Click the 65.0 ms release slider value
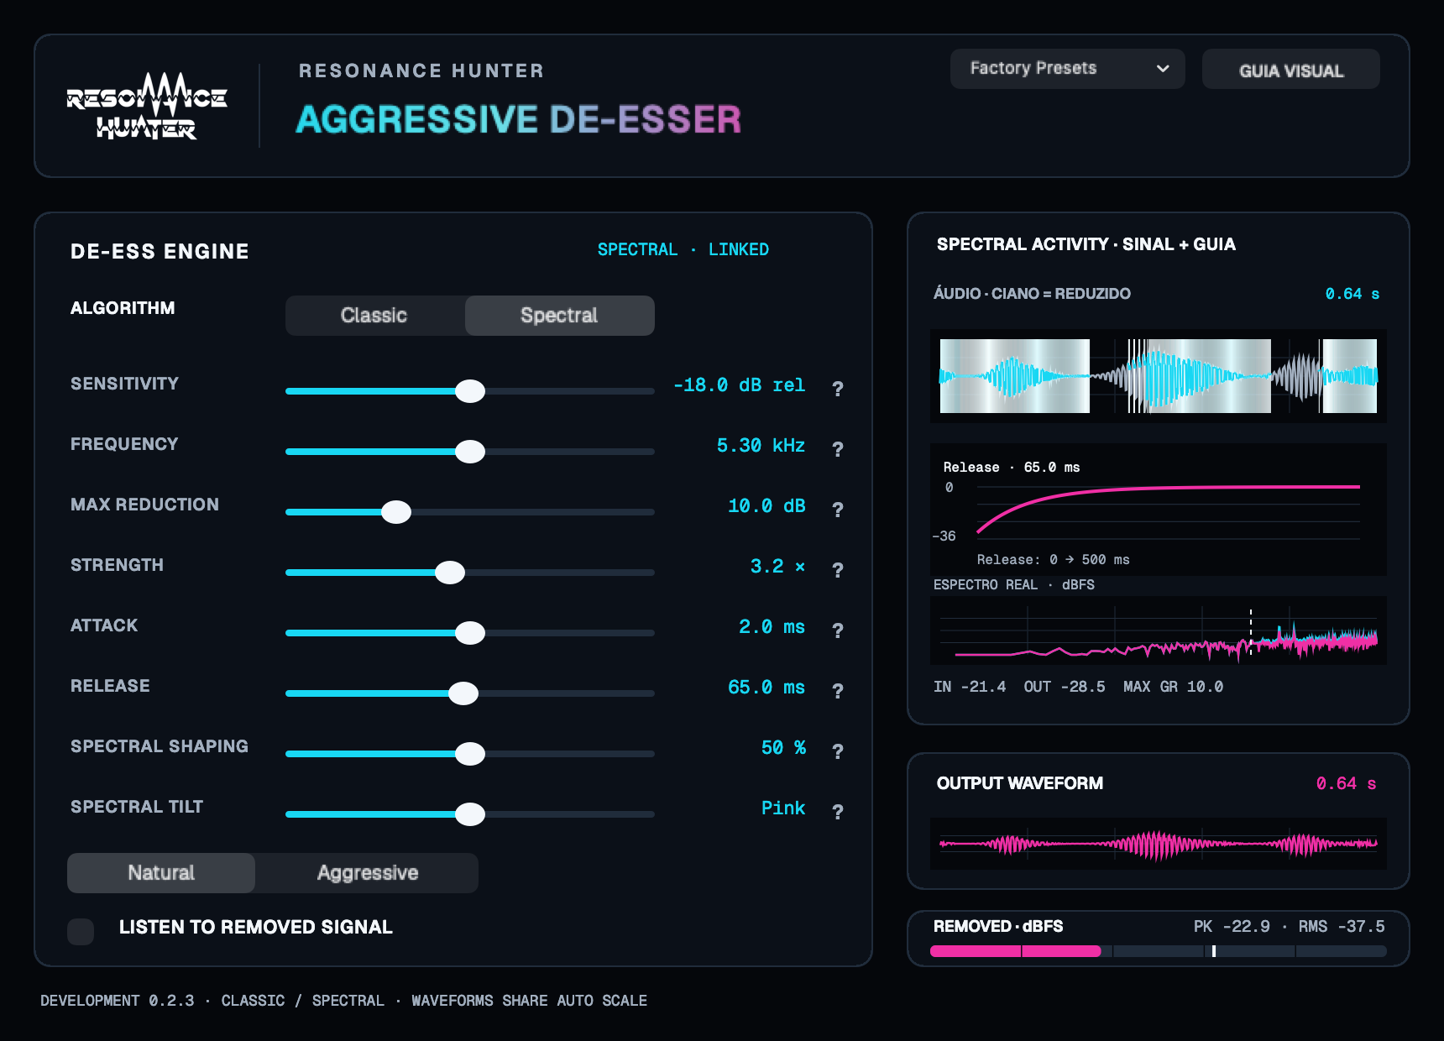The height and width of the screenshot is (1041, 1444). click(766, 687)
